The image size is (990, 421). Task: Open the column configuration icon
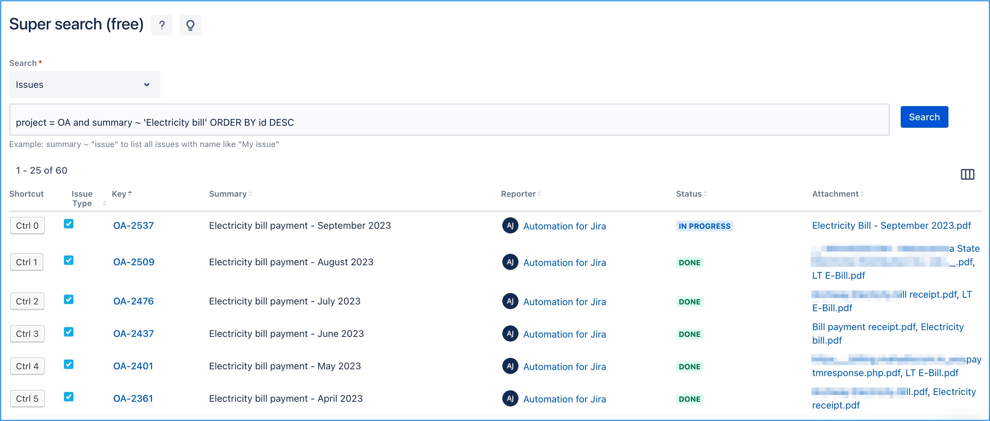point(967,174)
